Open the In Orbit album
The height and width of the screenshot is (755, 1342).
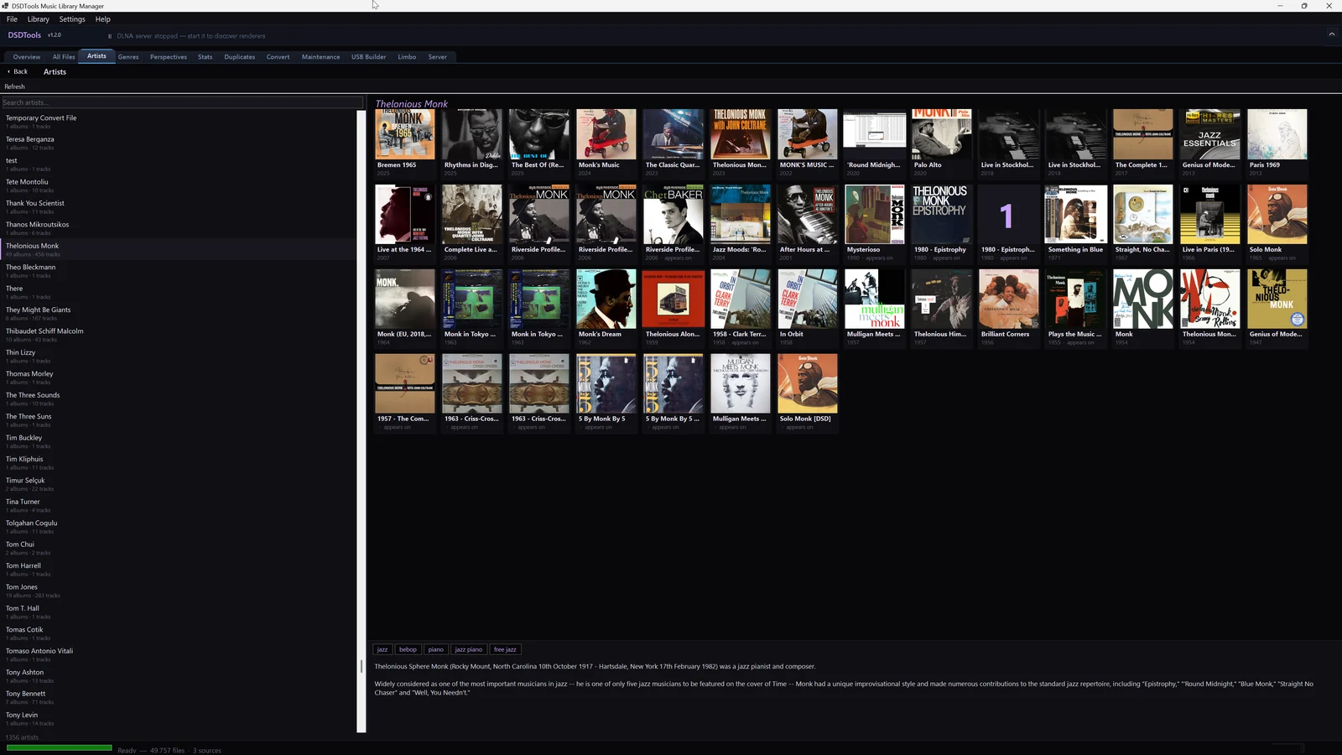[808, 308]
